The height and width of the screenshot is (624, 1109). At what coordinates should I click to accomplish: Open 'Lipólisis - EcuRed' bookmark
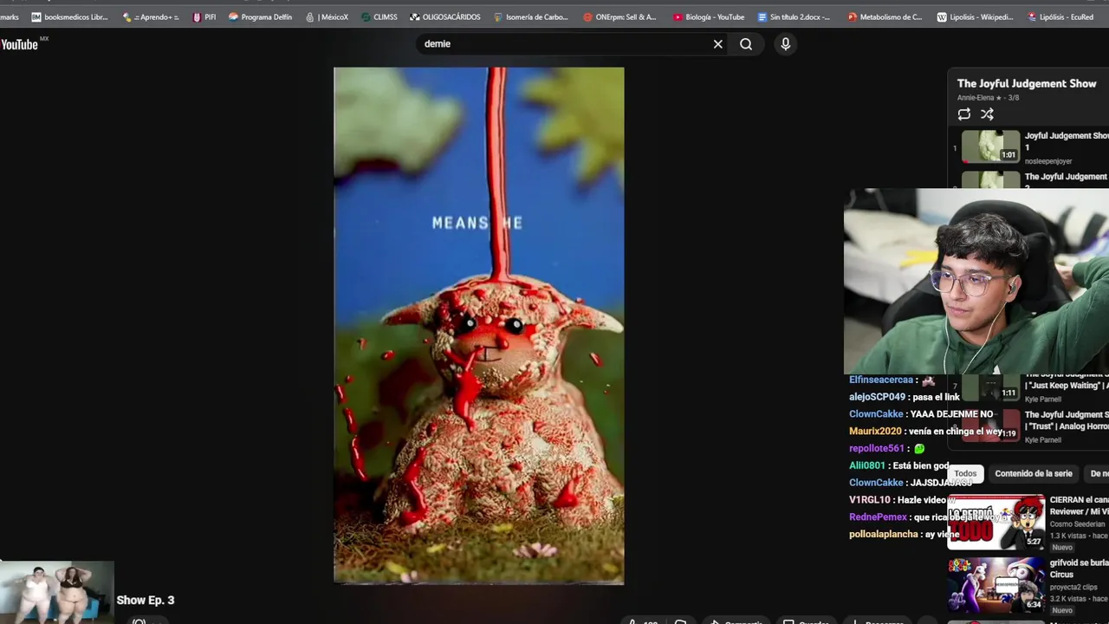pos(1060,16)
